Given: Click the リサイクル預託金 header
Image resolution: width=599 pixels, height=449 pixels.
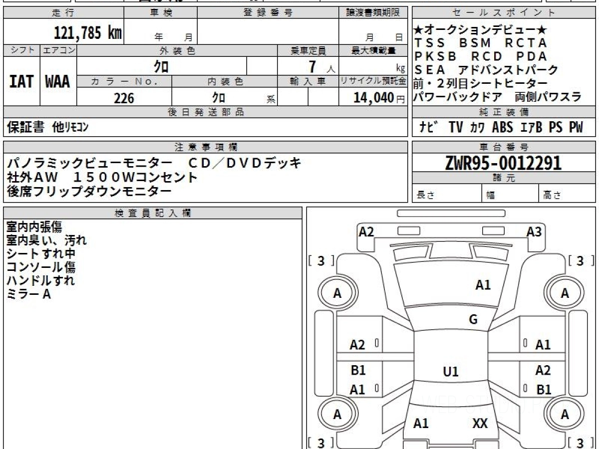Looking at the screenshot, I should 373,81.
